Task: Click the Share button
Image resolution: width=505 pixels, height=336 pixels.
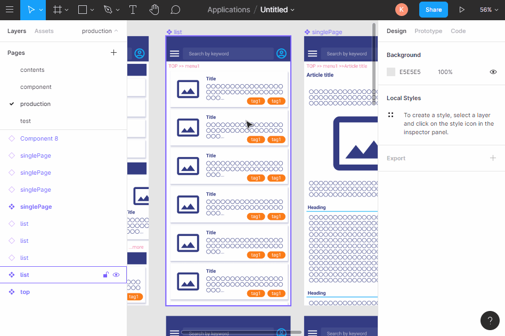Action: pyautogui.click(x=434, y=10)
